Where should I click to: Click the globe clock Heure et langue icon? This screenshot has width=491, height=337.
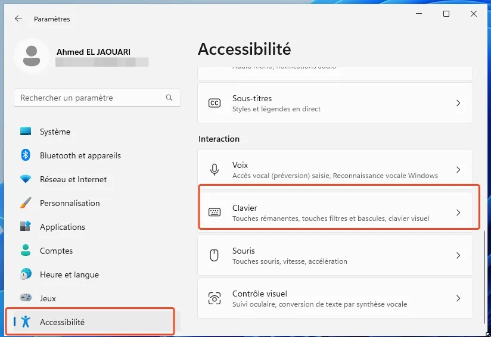[x=26, y=274]
